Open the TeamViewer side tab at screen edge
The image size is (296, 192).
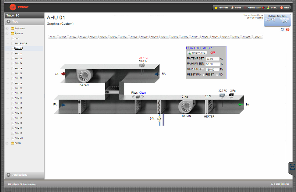[x=292, y=167]
